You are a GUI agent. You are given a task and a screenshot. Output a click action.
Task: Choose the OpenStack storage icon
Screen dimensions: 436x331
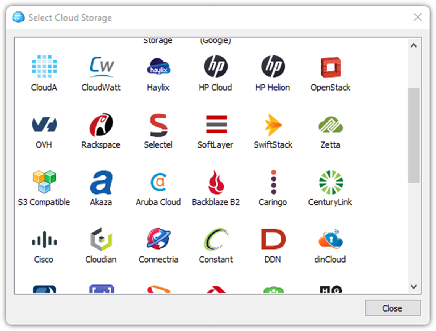click(x=331, y=67)
